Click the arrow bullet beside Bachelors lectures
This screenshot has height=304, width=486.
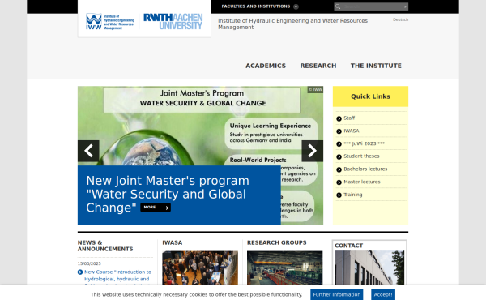pos(339,169)
